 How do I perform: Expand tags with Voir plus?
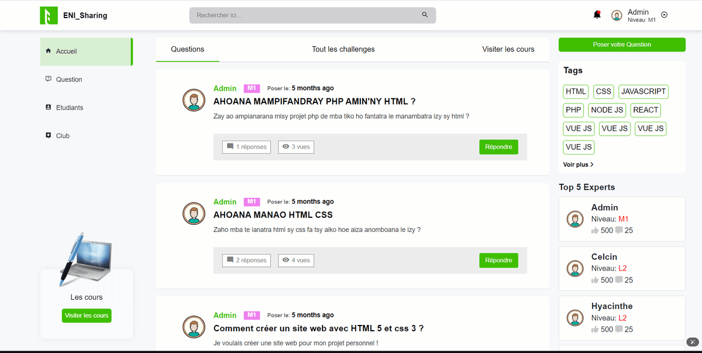(x=579, y=164)
